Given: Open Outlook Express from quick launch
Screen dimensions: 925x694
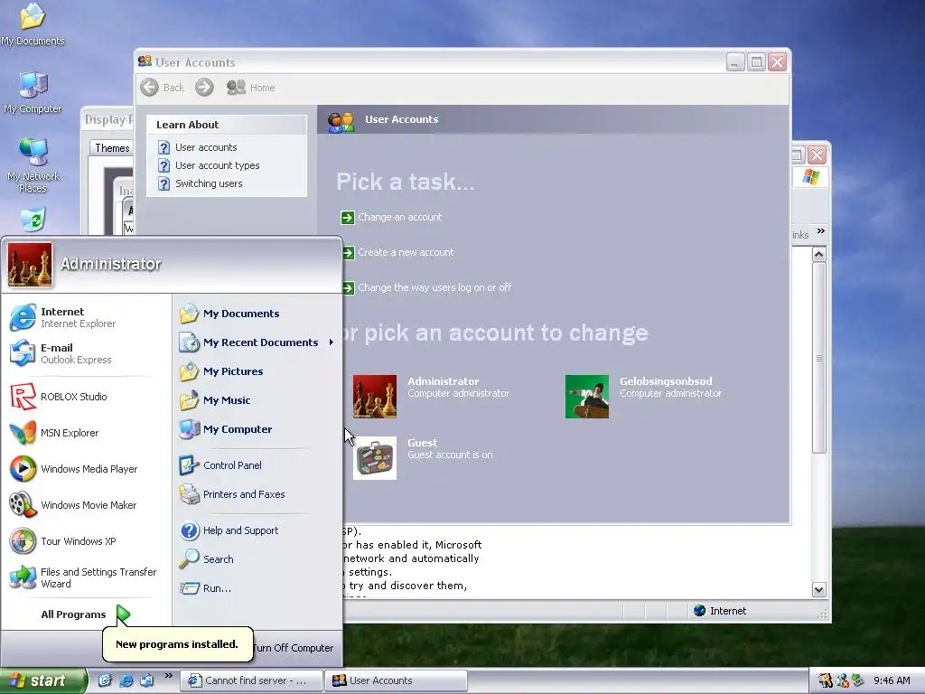Looking at the screenshot, I should pyautogui.click(x=147, y=680).
